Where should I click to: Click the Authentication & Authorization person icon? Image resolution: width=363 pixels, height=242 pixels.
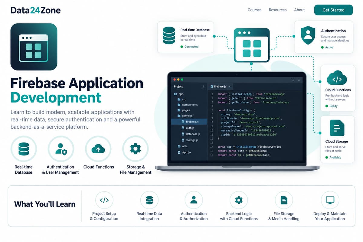[194, 200]
